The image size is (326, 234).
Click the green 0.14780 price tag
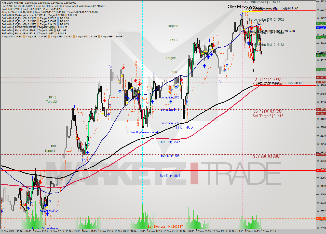tap(321, 70)
